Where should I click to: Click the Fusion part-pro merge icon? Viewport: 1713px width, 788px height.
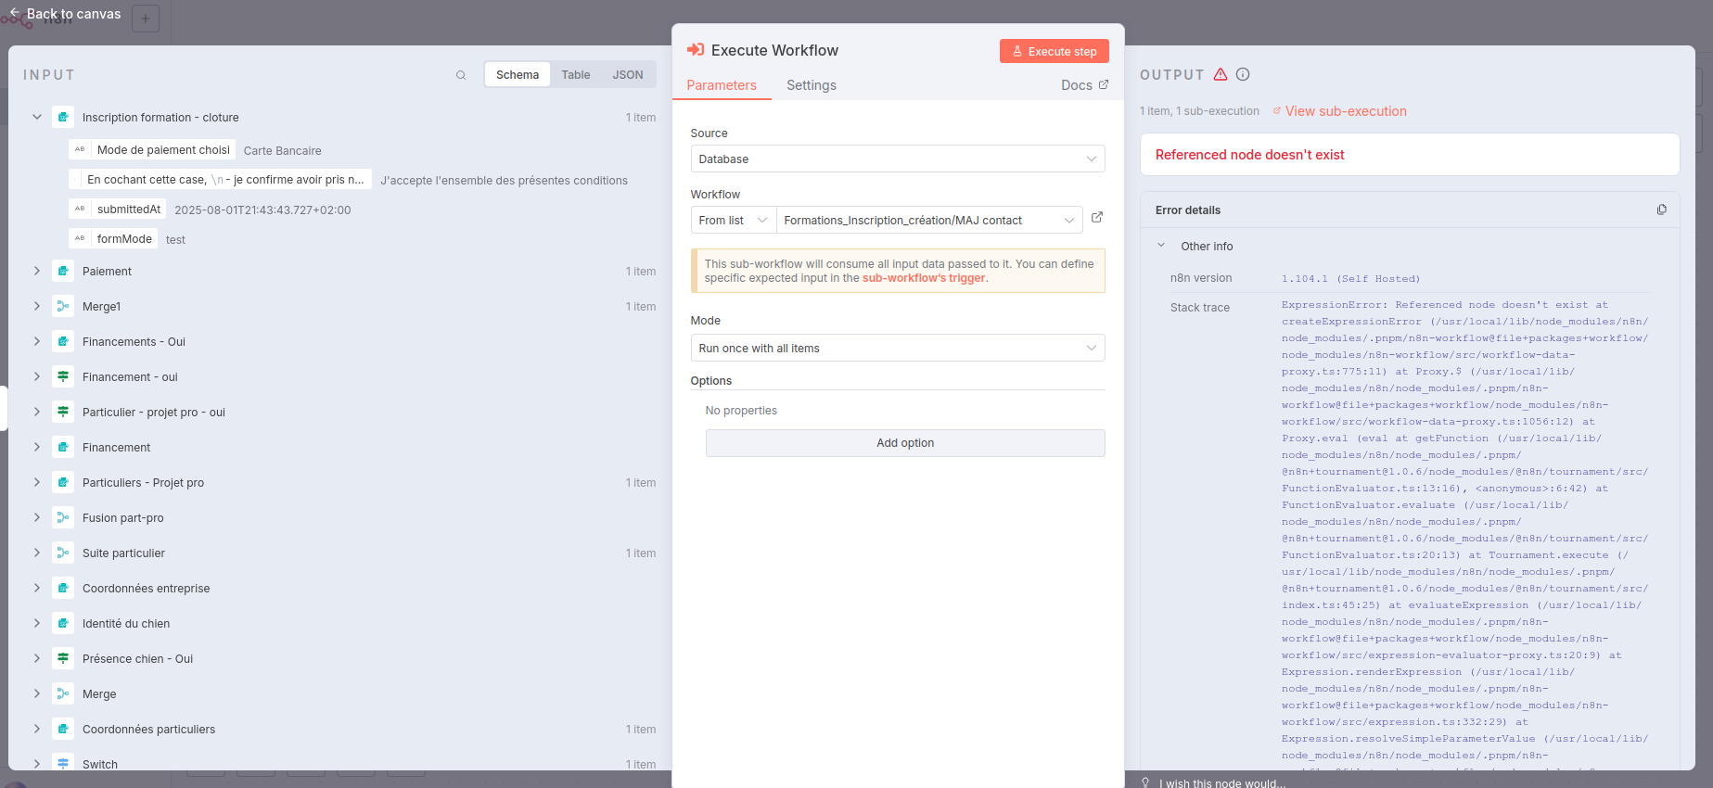[x=63, y=518]
